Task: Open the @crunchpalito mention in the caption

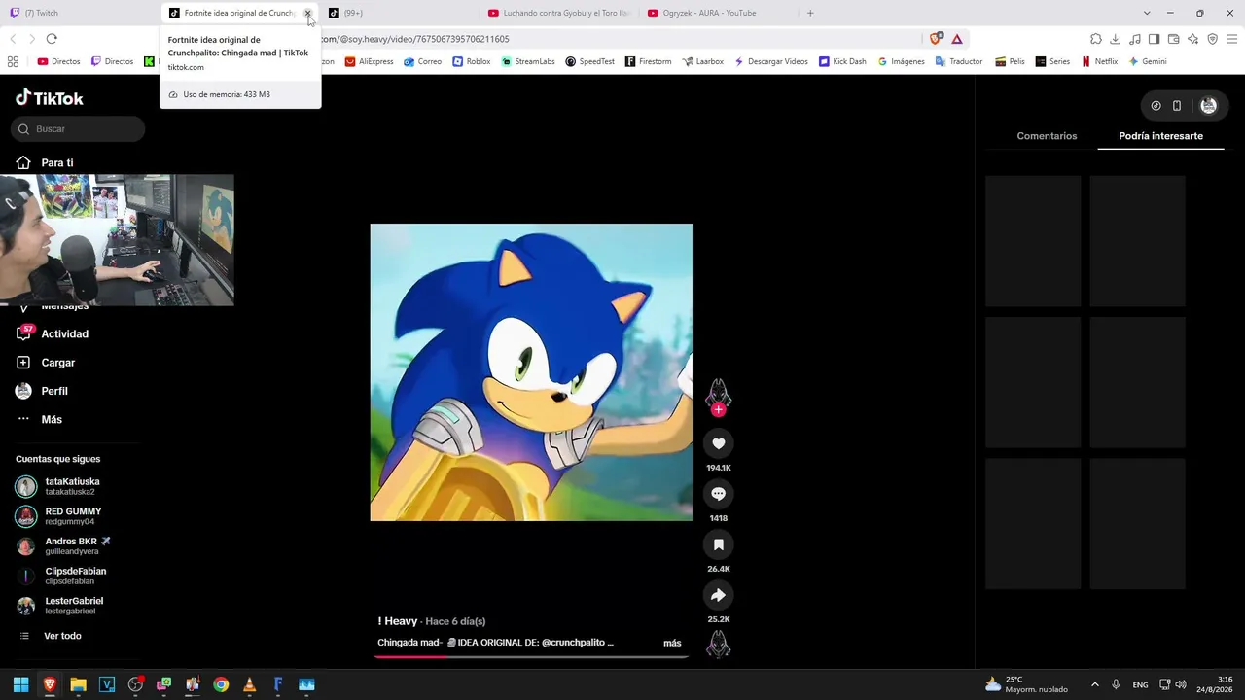Action: [574, 643]
